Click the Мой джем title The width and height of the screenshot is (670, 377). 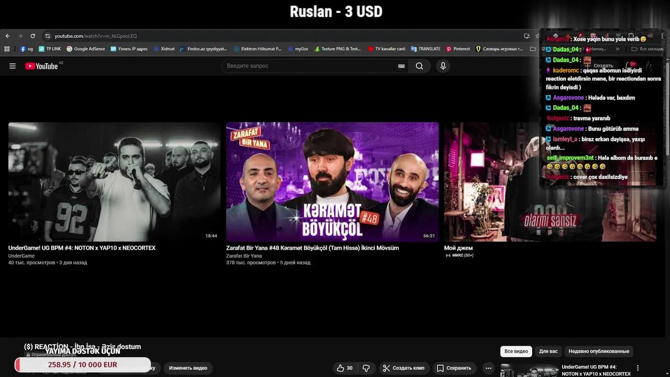click(459, 248)
